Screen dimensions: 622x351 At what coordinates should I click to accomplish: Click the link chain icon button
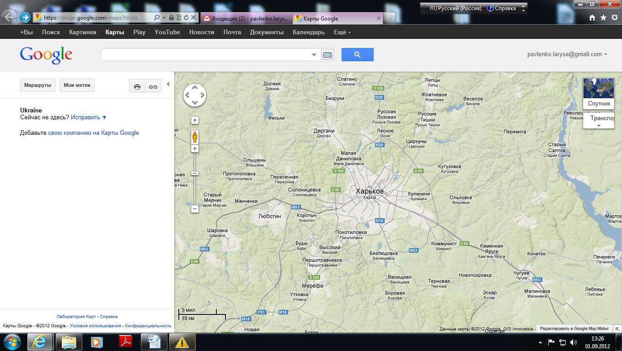(153, 86)
